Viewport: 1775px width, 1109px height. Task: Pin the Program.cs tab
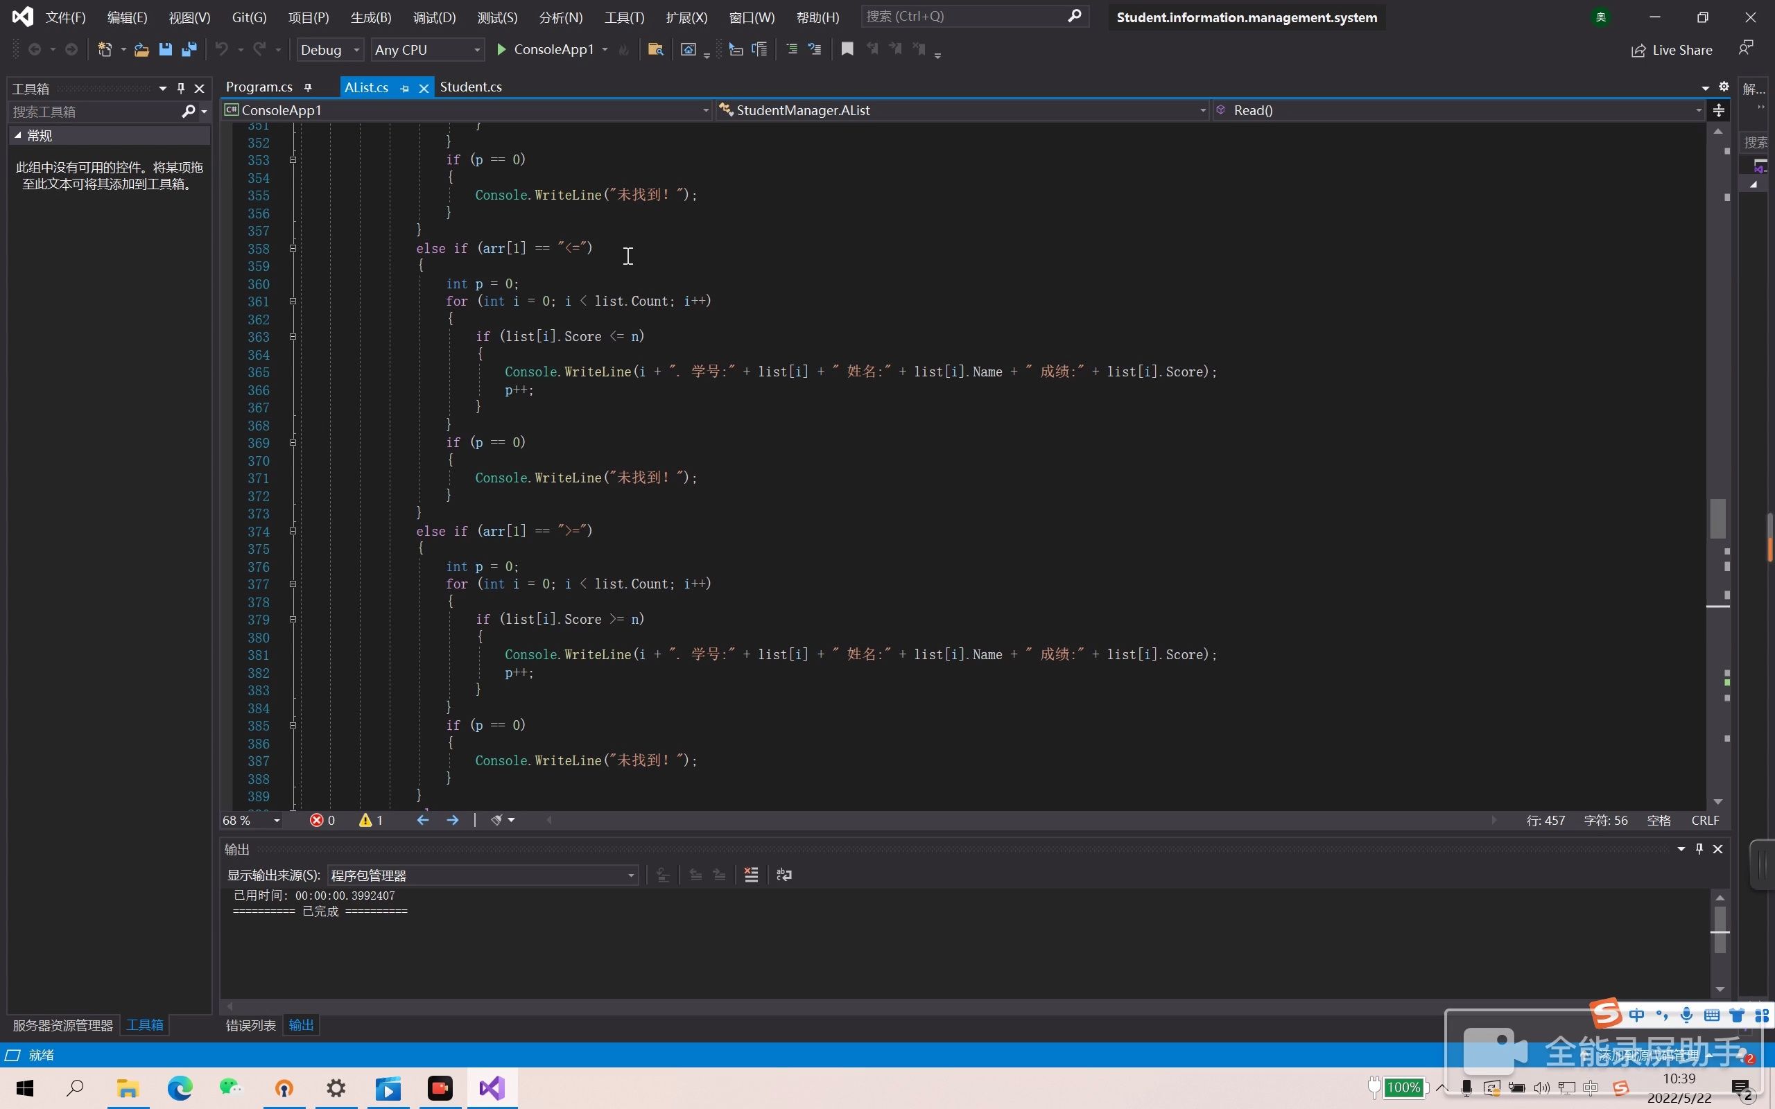point(308,87)
